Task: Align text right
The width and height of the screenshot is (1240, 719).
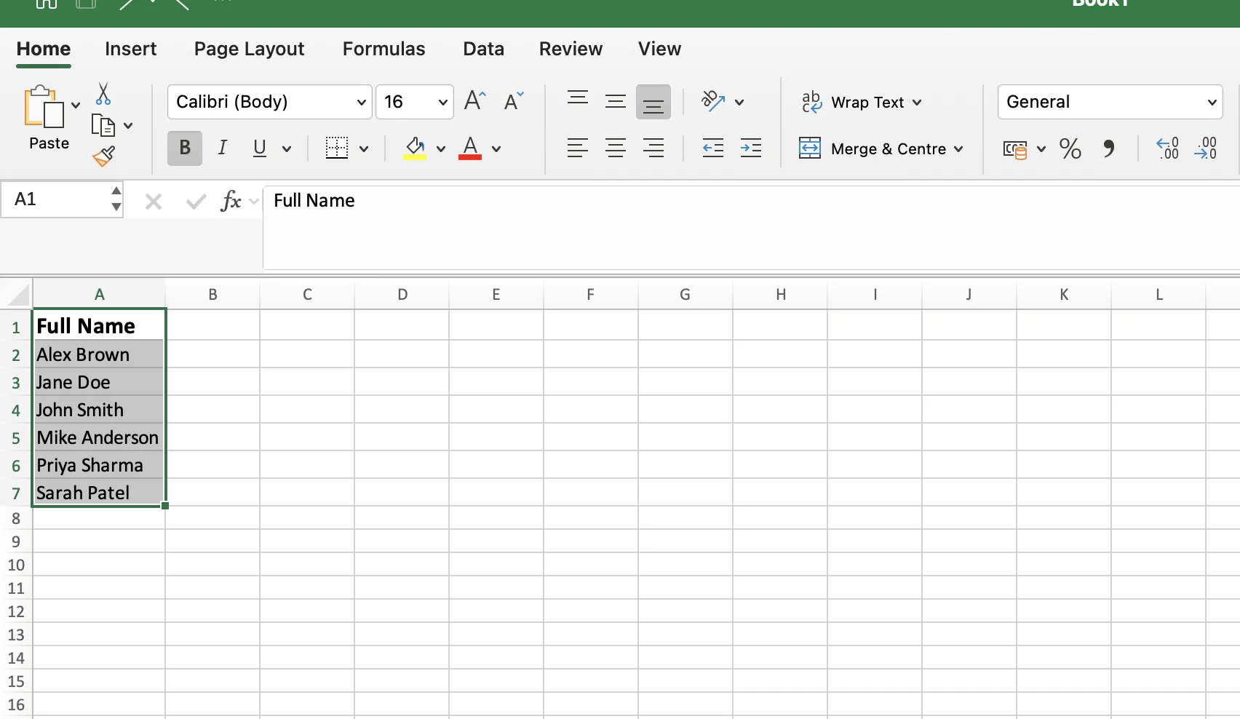Action: (x=653, y=148)
